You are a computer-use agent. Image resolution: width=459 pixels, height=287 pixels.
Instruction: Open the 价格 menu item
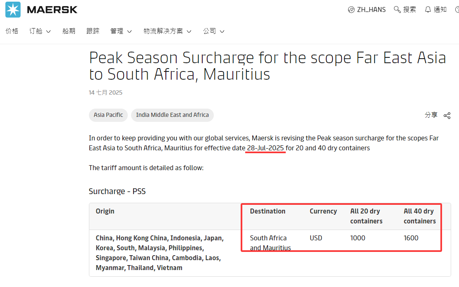[x=12, y=31]
